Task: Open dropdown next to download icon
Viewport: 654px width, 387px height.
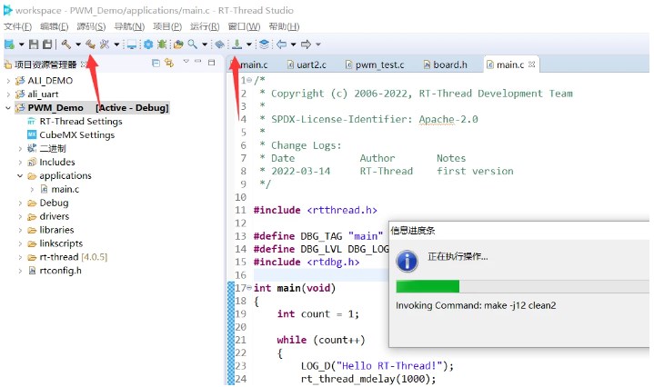Action: pyautogui.click(x=249, y=45)
